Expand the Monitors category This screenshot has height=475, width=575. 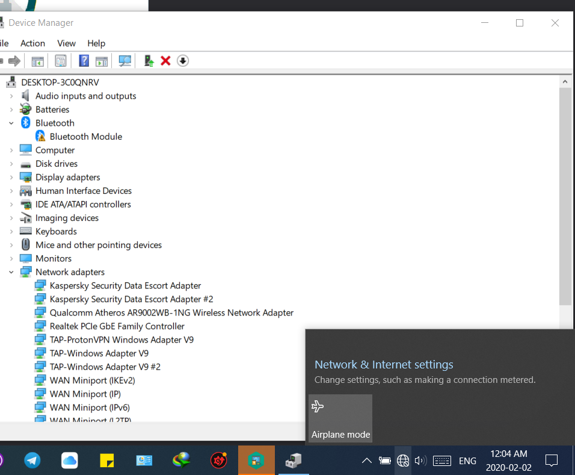coord(11,259)
